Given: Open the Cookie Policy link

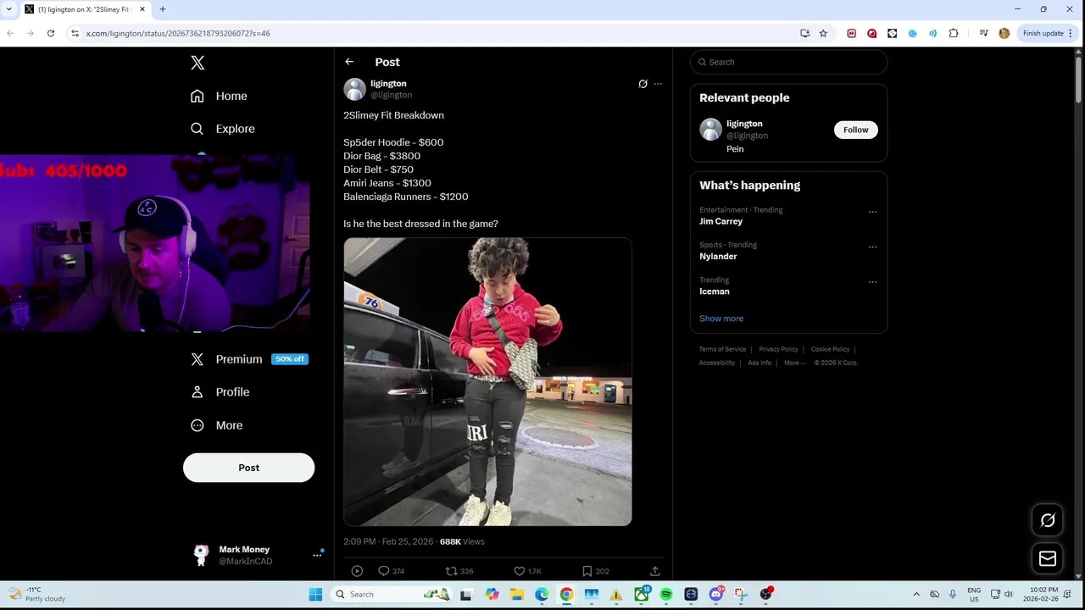Looking at the screenshot, I should (x=830, y=349).
